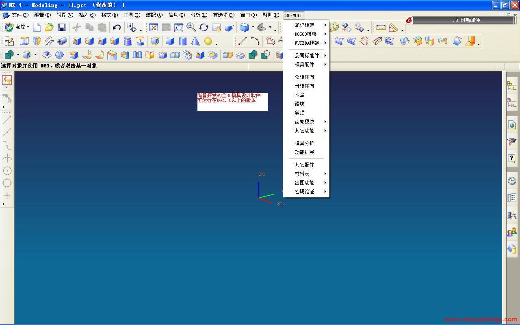Pick the Edge Blend tool
Image resolution: width=520 pixels, height=325 pixels.
pyautogui.click(x=74, y=54)
